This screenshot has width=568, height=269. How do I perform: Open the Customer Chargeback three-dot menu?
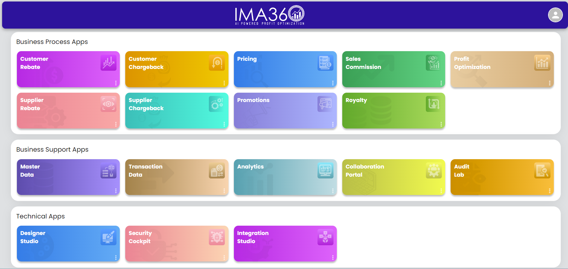[224, 83]
